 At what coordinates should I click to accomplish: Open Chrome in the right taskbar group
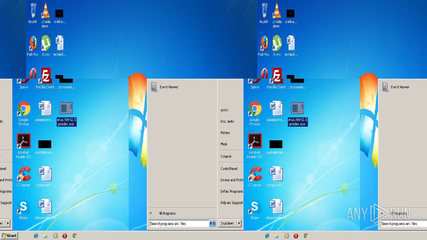[306, 236]
